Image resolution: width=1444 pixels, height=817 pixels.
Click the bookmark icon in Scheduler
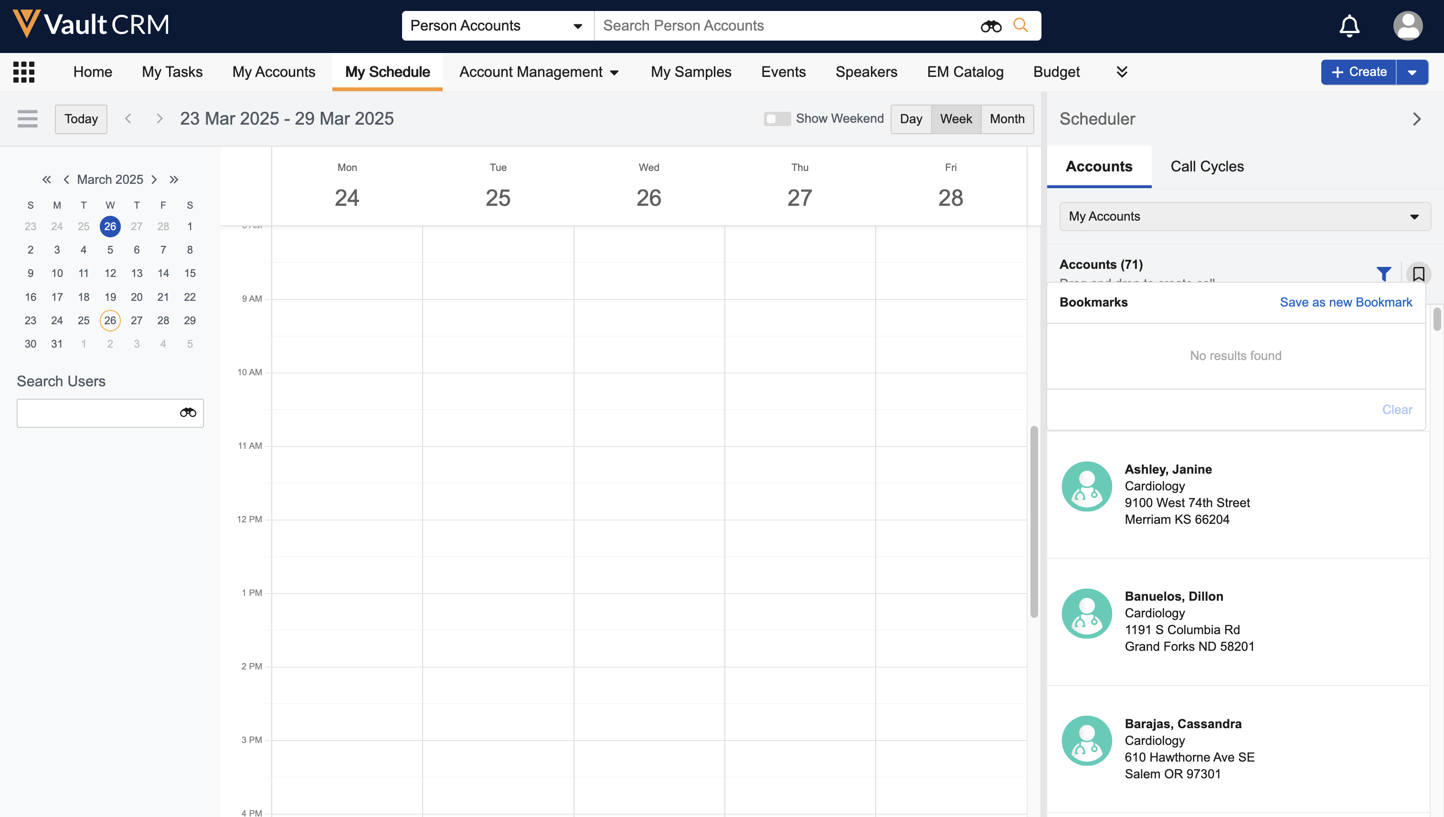click(x=1418, y=274)
